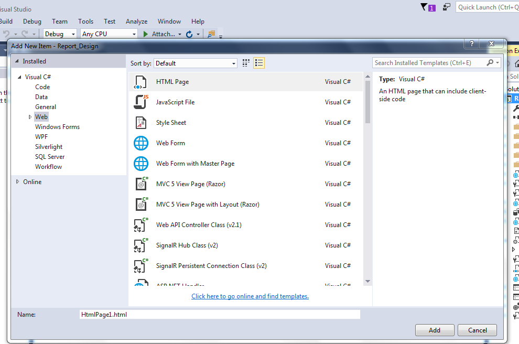Screen dimensions: 519x344
Task: Open the Help menu
Action: [x=198, y=21]
